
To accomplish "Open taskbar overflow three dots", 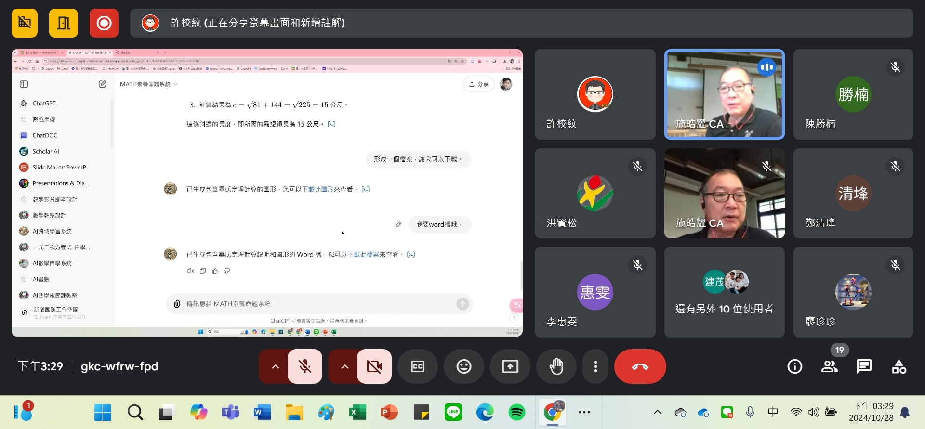I will (584, 413).
